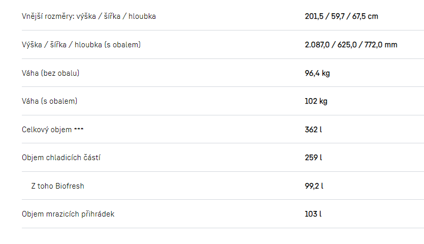Viewport: 424px width, 244px height.
Task: Select the '96,4 kg' weight value
Action: 317,73
